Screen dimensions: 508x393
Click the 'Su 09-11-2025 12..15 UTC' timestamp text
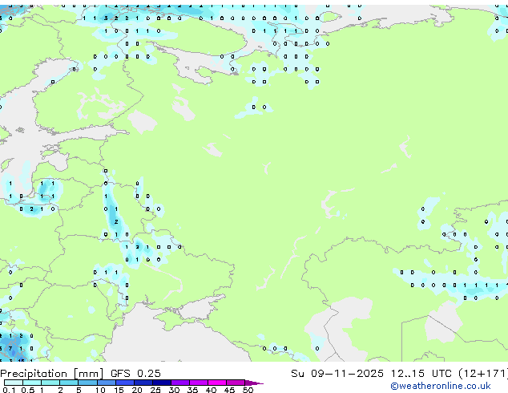pos(371,374)
